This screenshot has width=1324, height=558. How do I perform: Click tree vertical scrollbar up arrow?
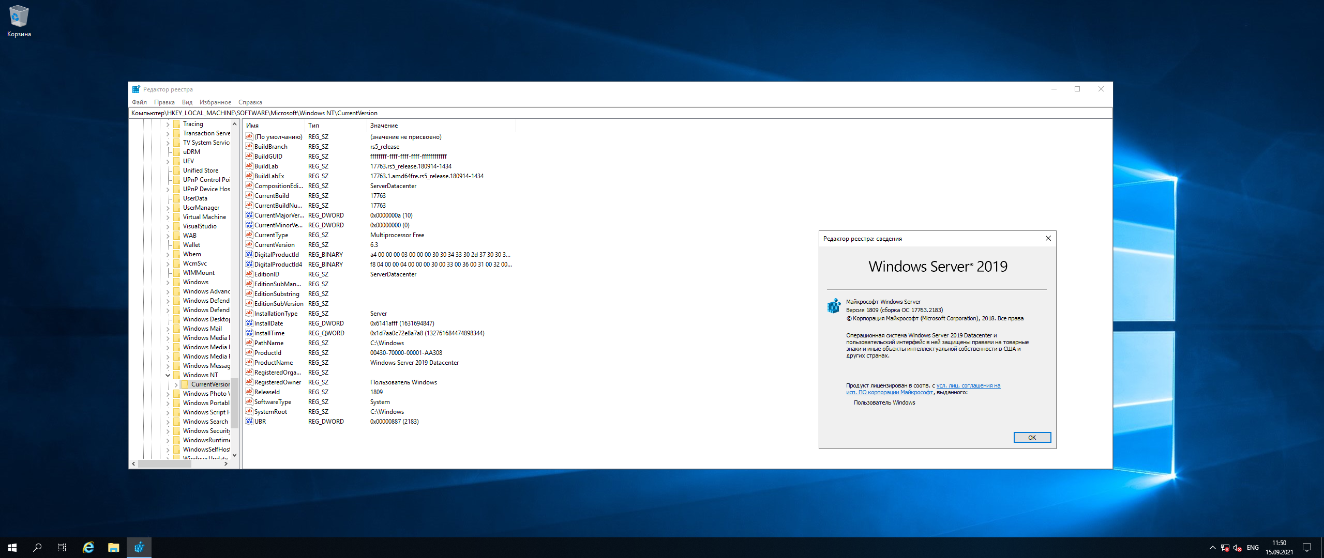(235, 124)
